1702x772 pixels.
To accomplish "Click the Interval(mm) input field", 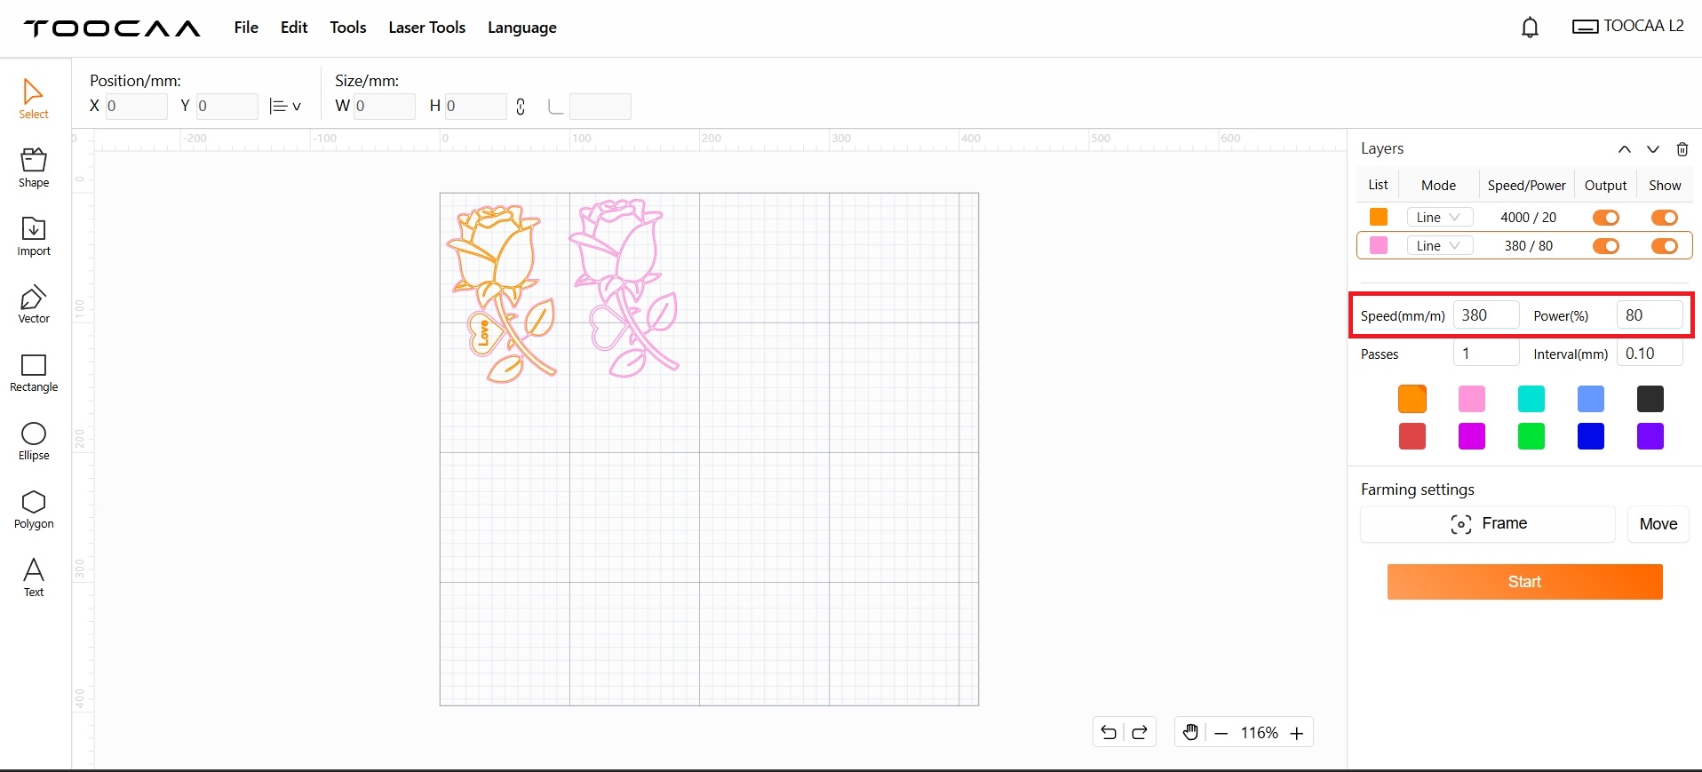I will [1650, 354].
